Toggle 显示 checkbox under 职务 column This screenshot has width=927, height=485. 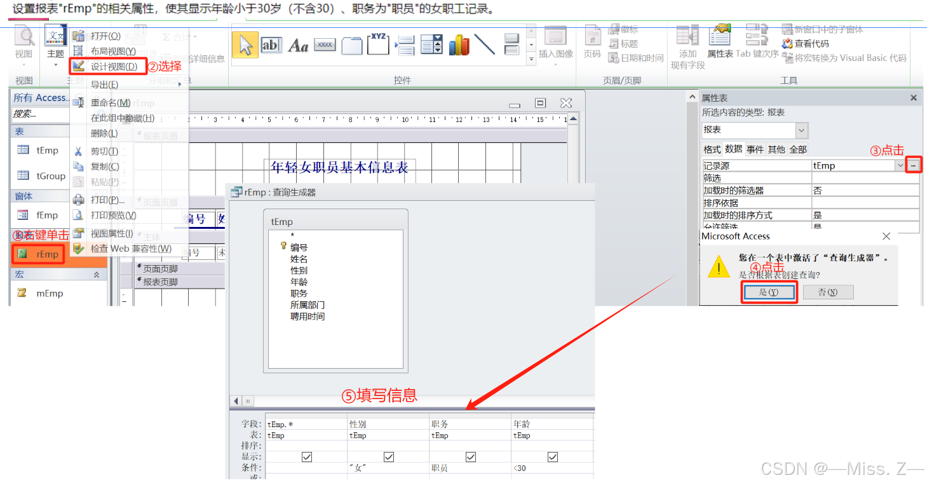tap(471, 457)
